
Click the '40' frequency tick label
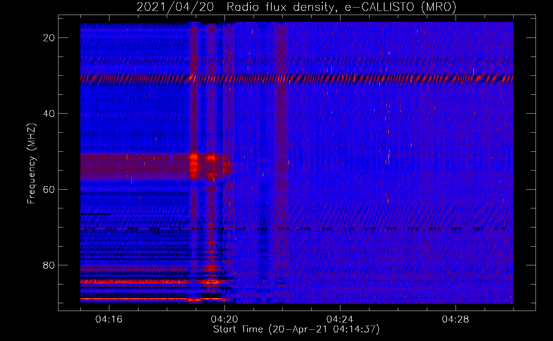click(49, 114)
